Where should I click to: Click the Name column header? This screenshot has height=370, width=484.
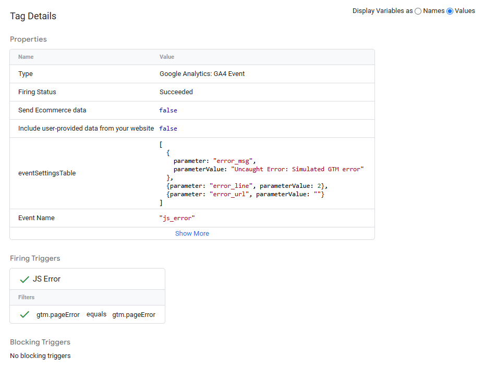[26, 57]
